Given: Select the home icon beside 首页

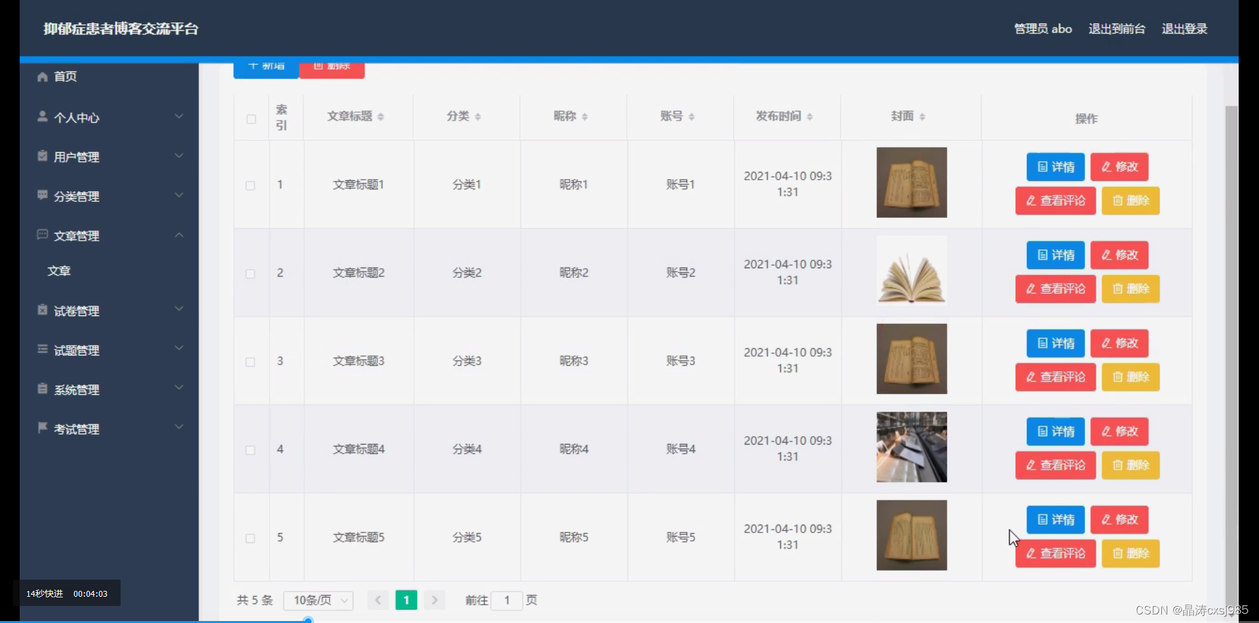Looking at the screenshot, I should pyautogui.click(x=41, y=76).
